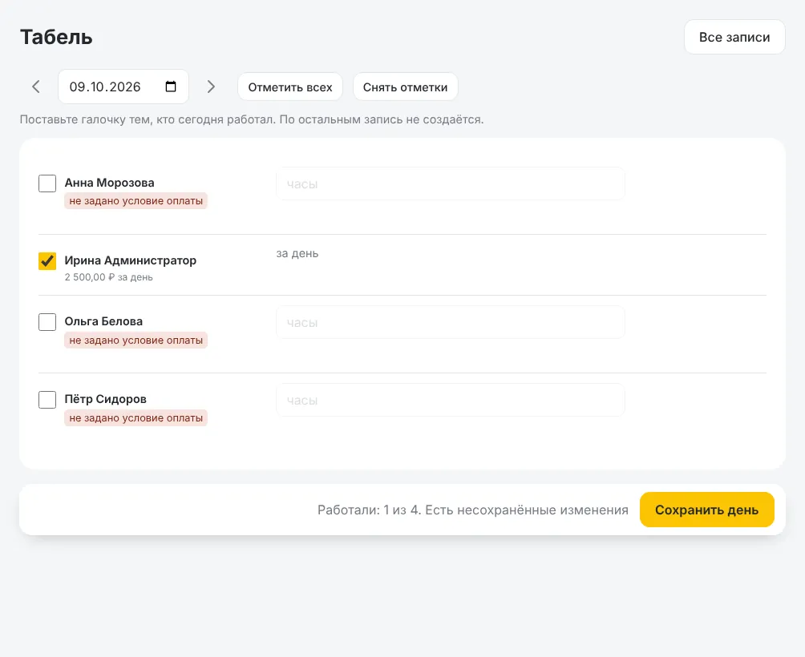Screen dimensions: 805x657
Task: Select Пётр Сидоров name label
Action: 105,399
